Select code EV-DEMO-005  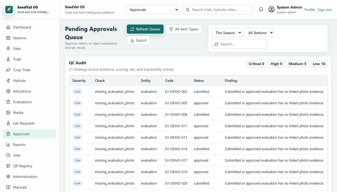[x=176, y=103]
